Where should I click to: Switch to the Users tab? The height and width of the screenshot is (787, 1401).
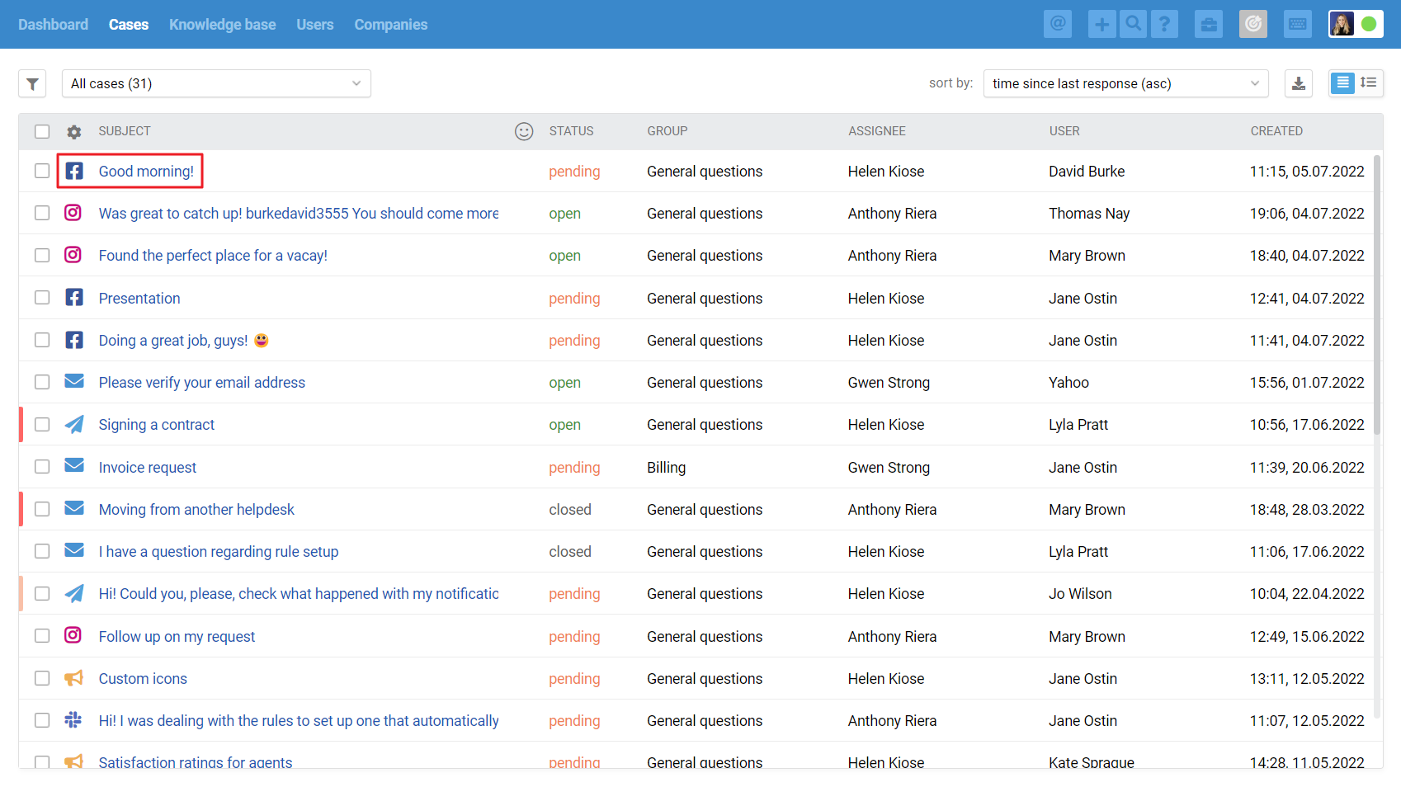(x=315, y=25)
